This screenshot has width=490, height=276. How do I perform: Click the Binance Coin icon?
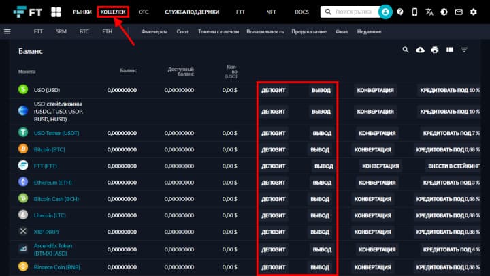(x=23, y=266)
